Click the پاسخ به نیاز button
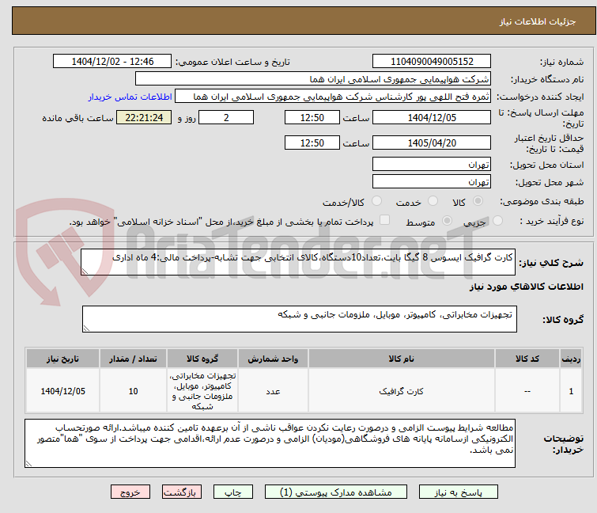The width and height of the screenshot is (597, 513). point(459,492)
